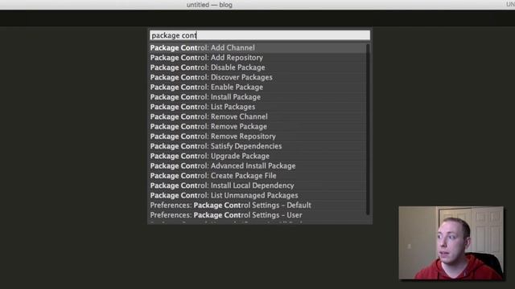This screenshot has width=515, height=289.
Task: Select Package Control: Advanced Install Package
Action: point(257,166)
